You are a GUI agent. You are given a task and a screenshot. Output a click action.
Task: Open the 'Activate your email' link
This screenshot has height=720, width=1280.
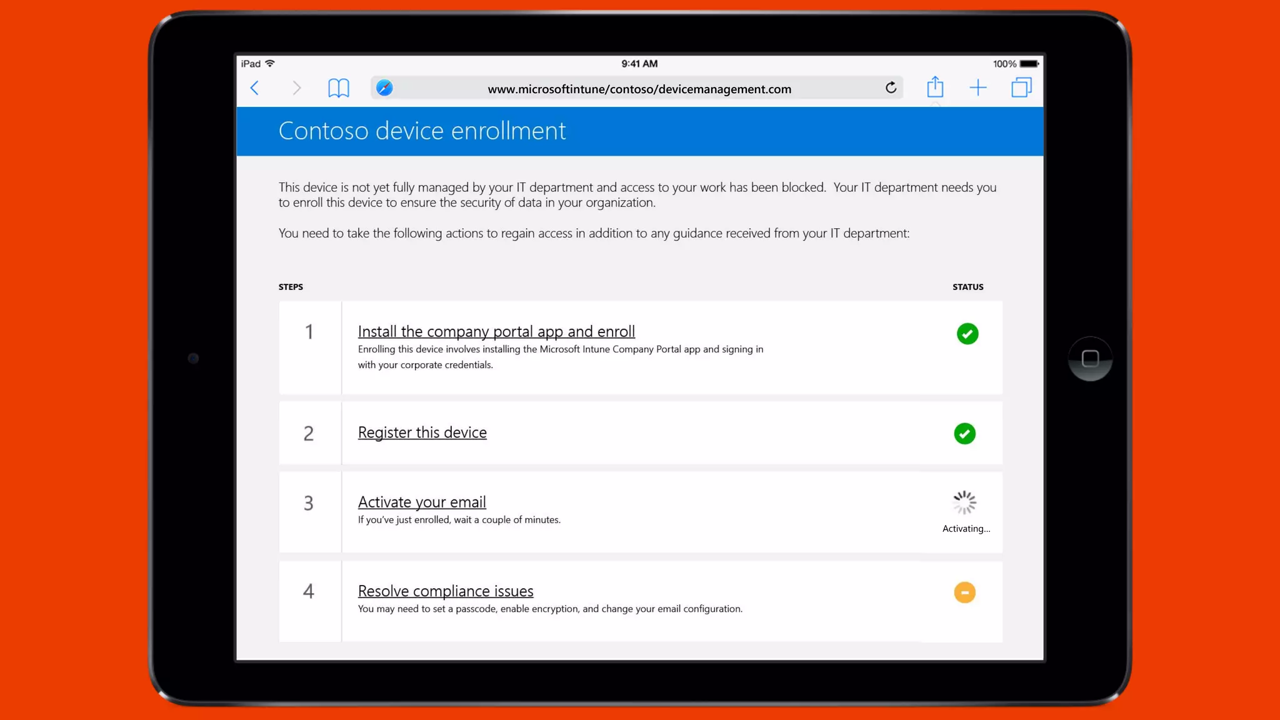tap(422, 502)
